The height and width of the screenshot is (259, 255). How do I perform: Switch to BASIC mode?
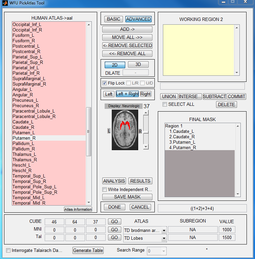(x=113, y=19)
